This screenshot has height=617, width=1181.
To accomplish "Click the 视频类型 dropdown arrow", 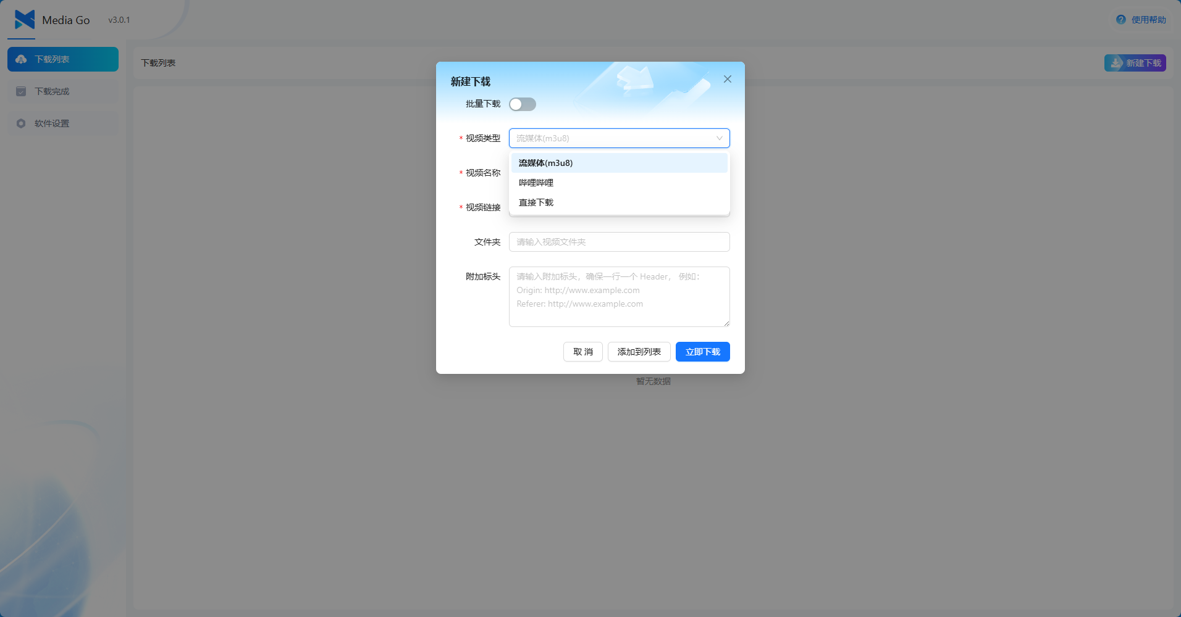I will pyautogui.click(x=720, y=138).
